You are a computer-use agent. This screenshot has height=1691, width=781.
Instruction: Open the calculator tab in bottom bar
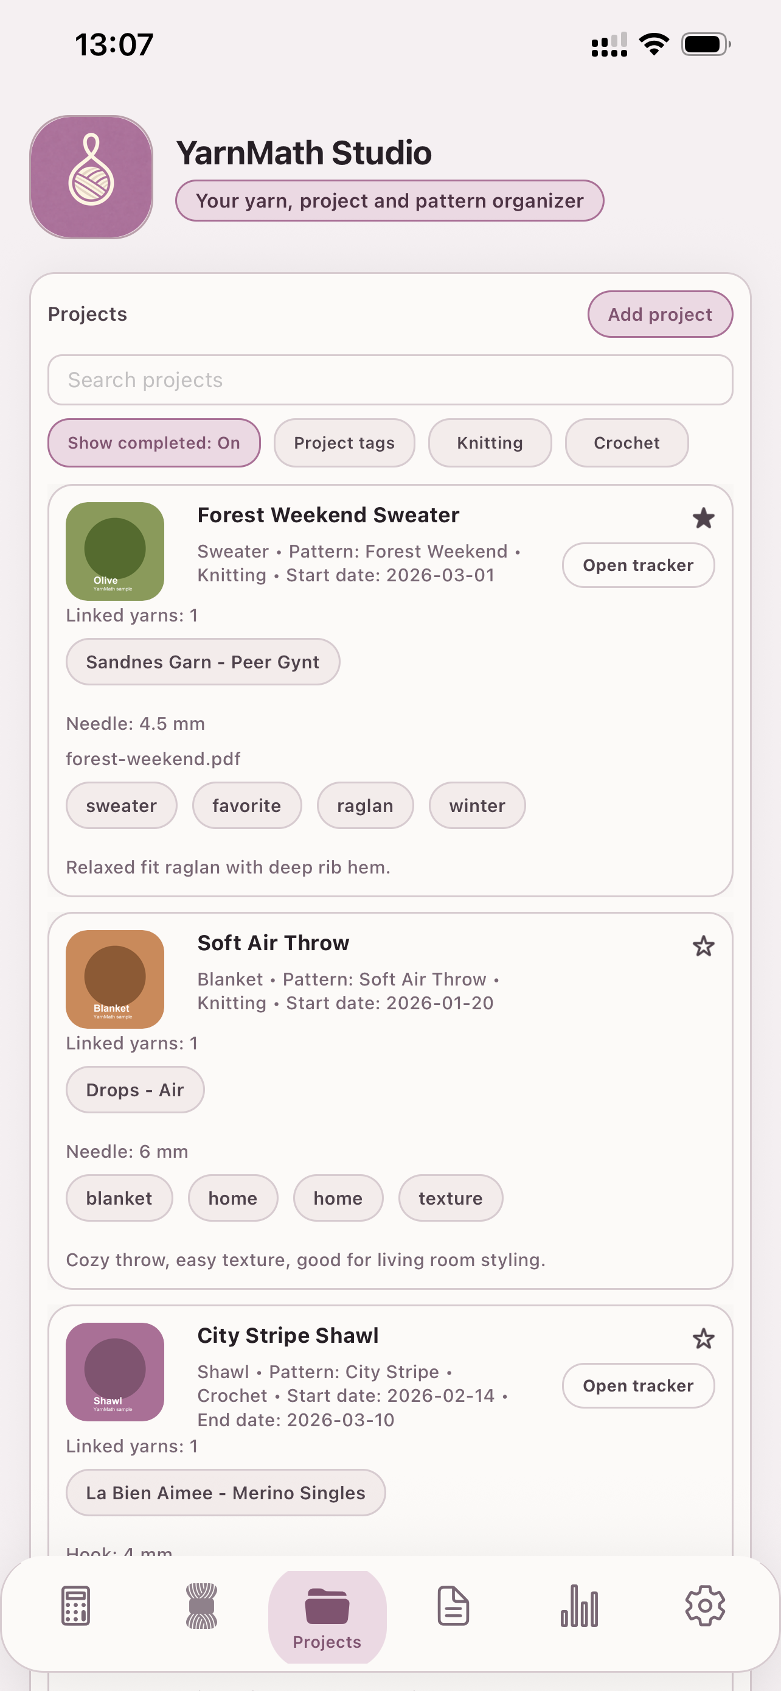point(75,1606)
